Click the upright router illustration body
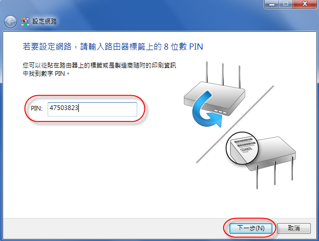The width and height of the screenshot is (319, 241). point(215,98)
